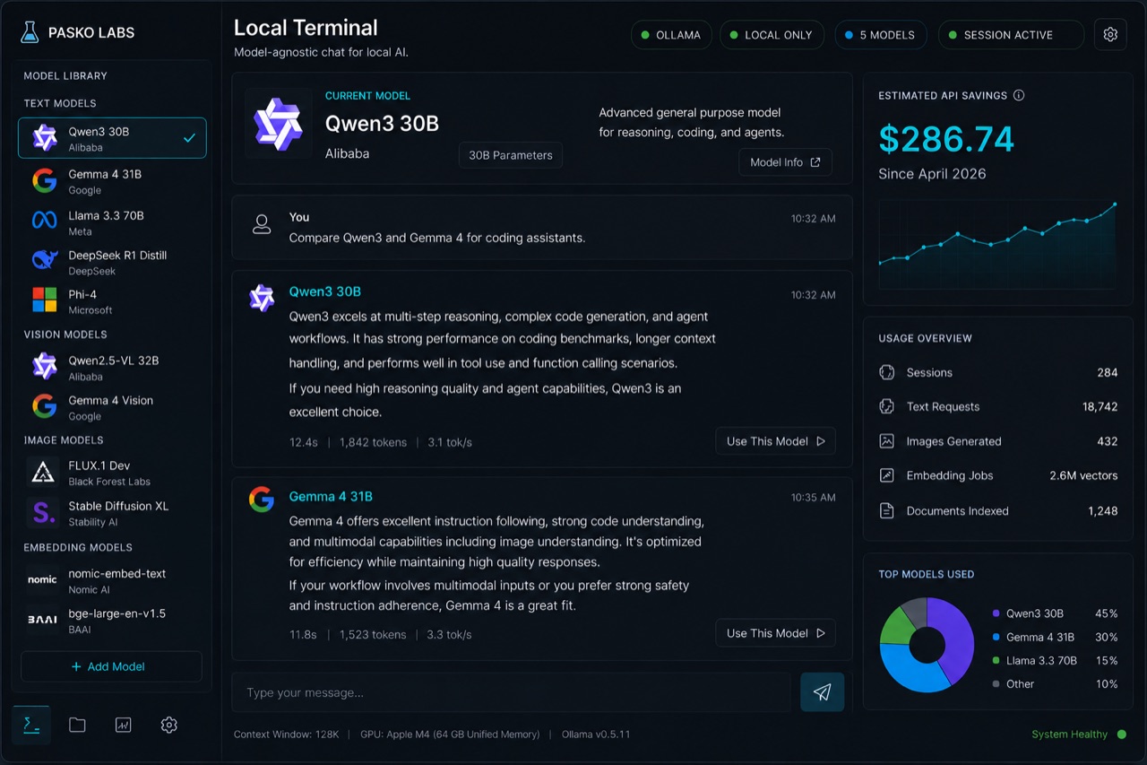Click the Nomic logo for nomic-embed-text
This screenshot has width=1147, height=765.
pyautogui.click(x=42, y=579)
